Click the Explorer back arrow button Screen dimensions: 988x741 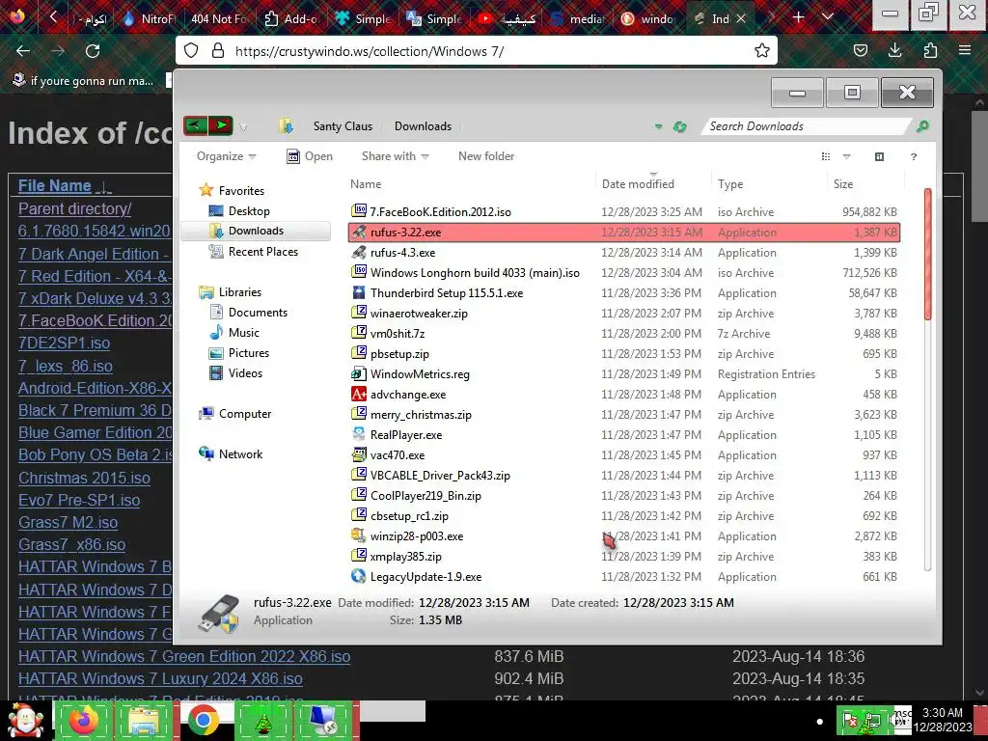(x=195, y=125)
